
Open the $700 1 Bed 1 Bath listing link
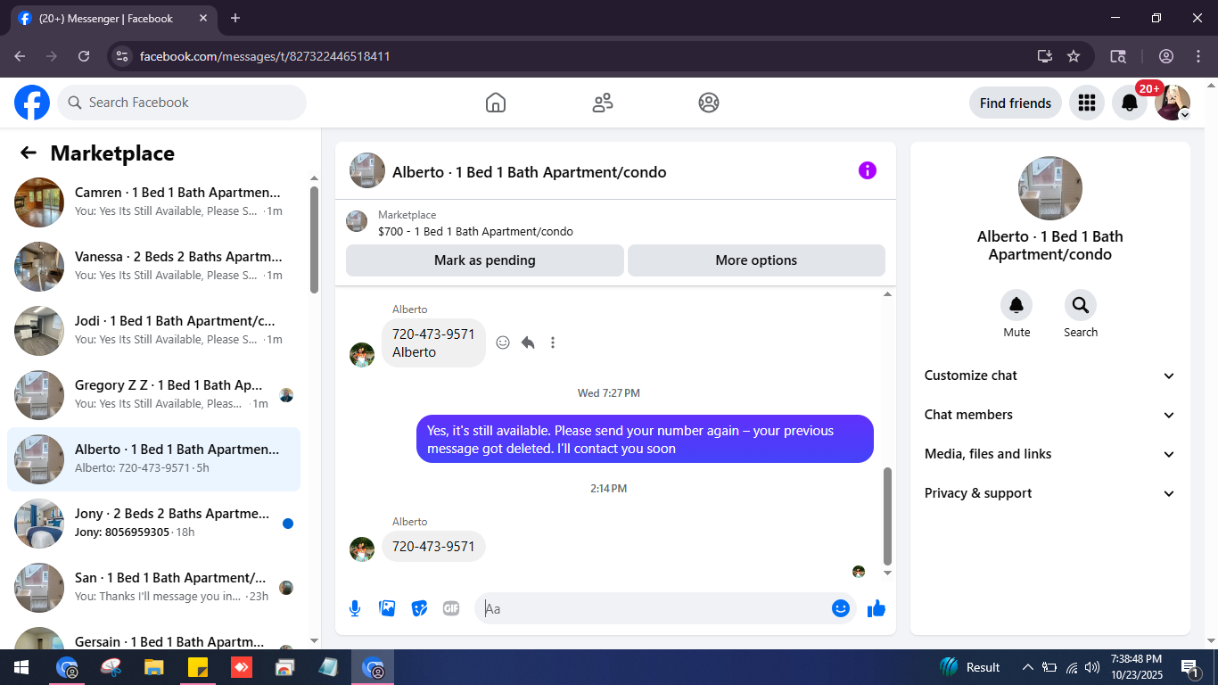(475, 231)
